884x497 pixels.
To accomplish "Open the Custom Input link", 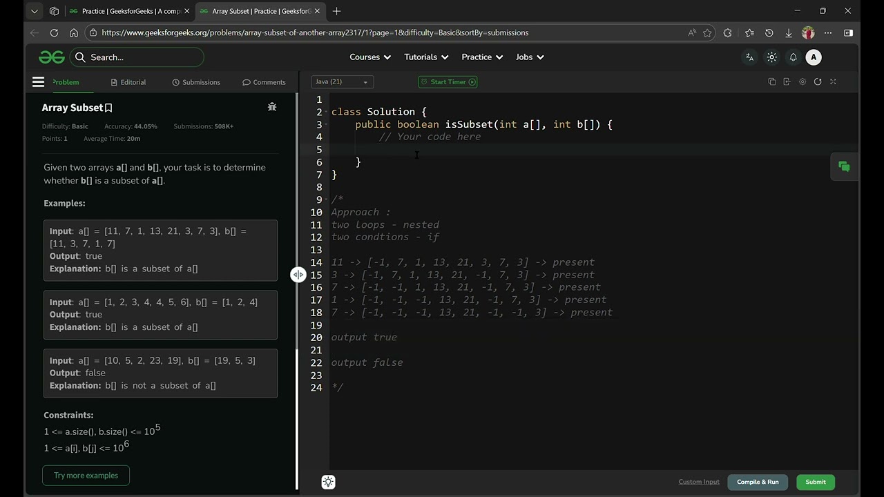I will click(699, 482).
